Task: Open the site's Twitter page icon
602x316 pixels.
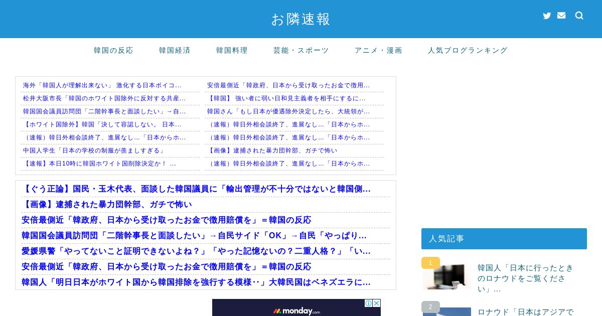Action: (x=547, y=16)
